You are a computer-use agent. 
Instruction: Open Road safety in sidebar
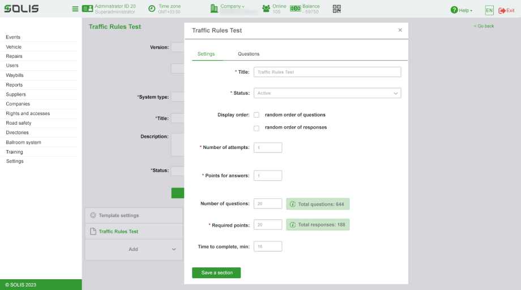(19, 123)
